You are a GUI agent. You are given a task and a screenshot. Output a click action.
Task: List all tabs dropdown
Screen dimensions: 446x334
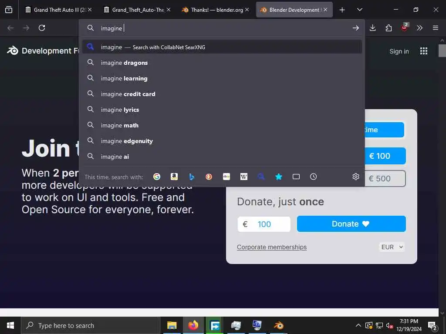(359, 10)
